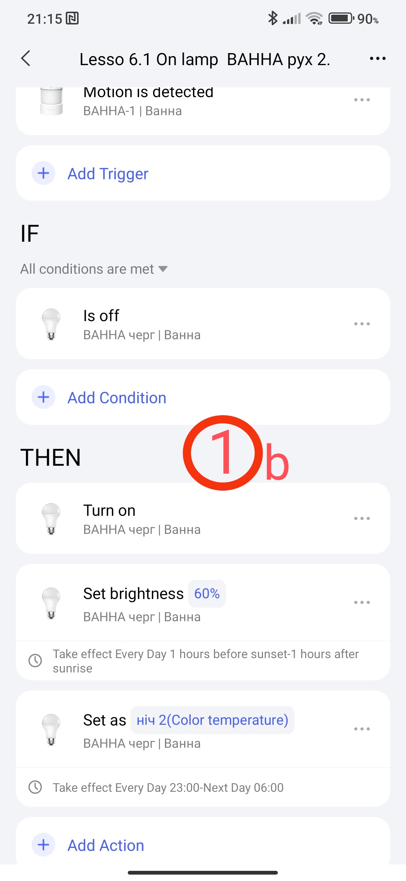Edit the 23:00-Next Day 06:00 schedule
Image resolution: width=406 pixels, height=881 pixels.
pyautogui.click(x=168, y=788)
